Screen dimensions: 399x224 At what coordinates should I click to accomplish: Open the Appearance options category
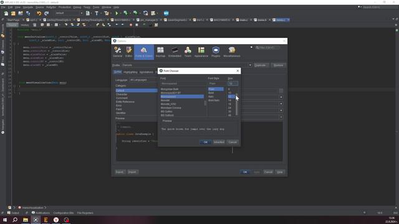[x=201, y=52]
